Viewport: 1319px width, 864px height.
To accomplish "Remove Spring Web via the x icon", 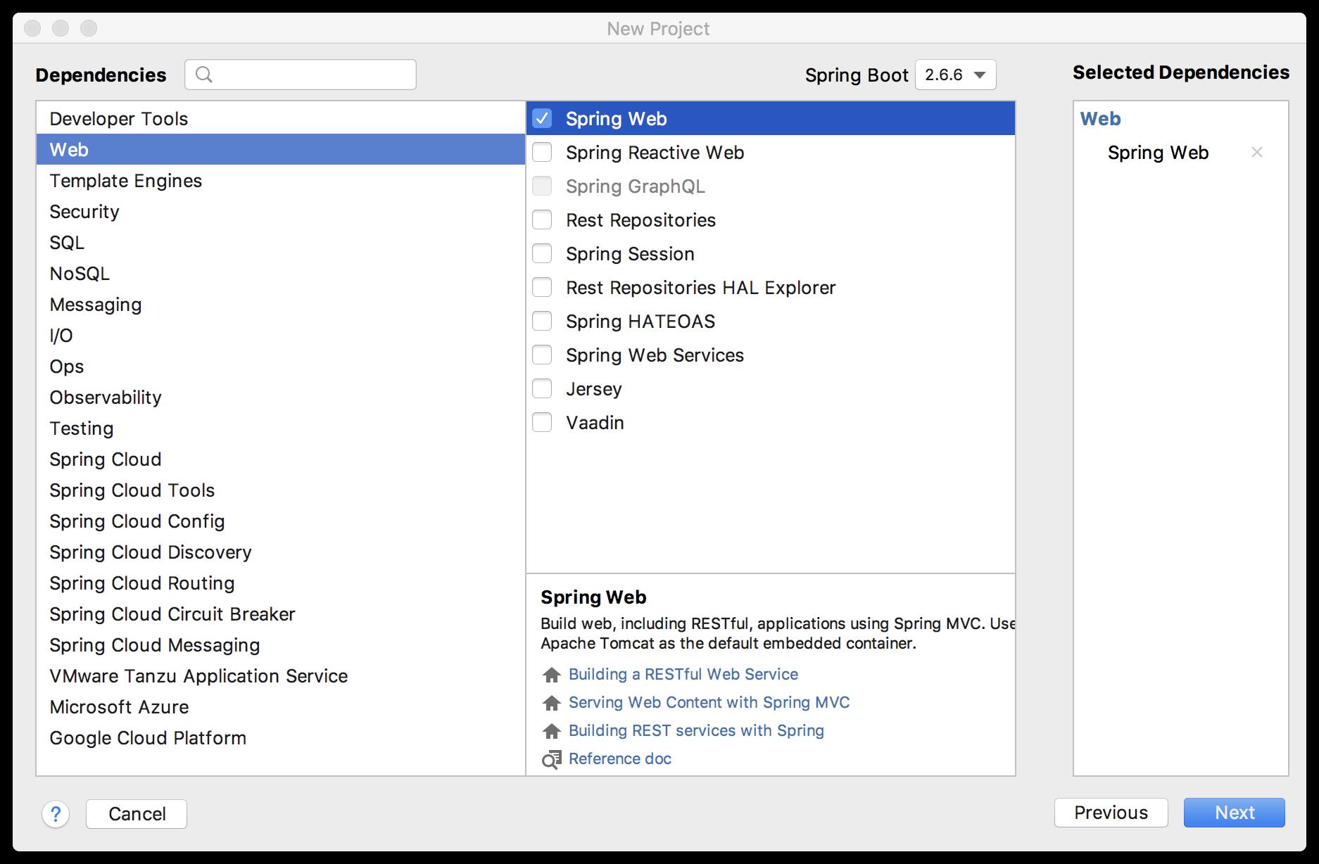I will [1257, 152].
